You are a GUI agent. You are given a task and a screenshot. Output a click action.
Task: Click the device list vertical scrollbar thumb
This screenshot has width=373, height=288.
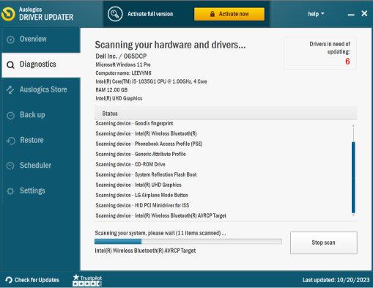pos(353,177)
